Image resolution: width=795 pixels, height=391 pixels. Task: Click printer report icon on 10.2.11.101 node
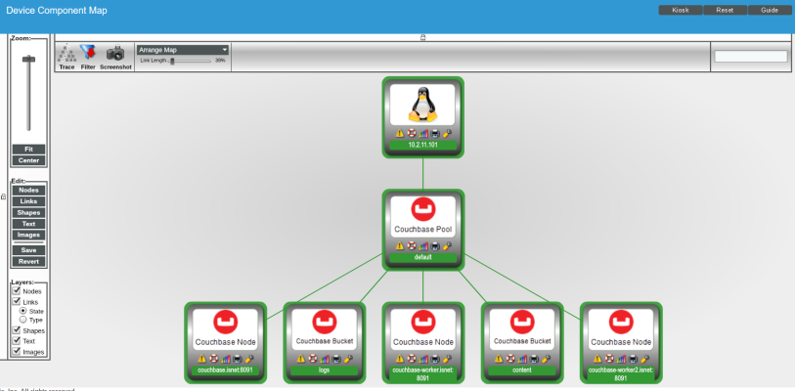coord(435,133)
